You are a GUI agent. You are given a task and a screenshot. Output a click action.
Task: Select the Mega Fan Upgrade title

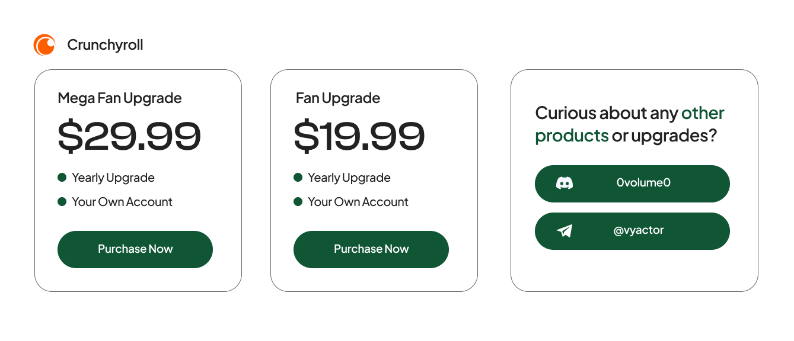pyautogui.click(x=120, y=98)
